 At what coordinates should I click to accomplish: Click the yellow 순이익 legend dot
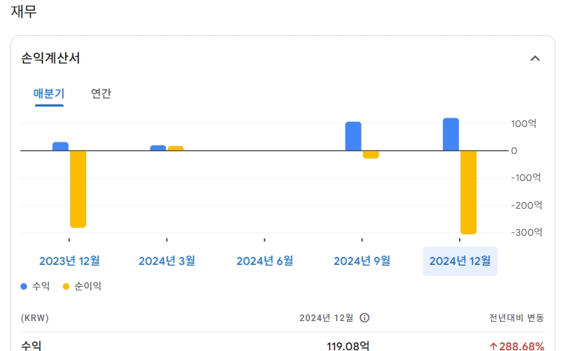[66, 286]
